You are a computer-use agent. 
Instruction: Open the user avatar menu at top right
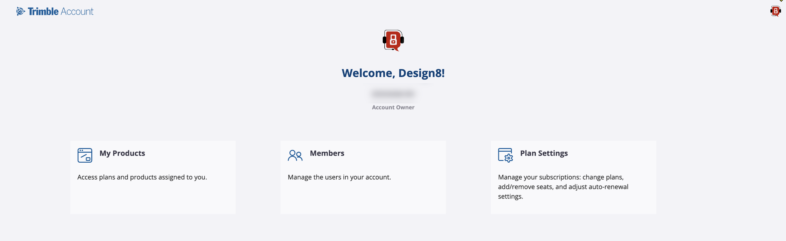point(775,11)
